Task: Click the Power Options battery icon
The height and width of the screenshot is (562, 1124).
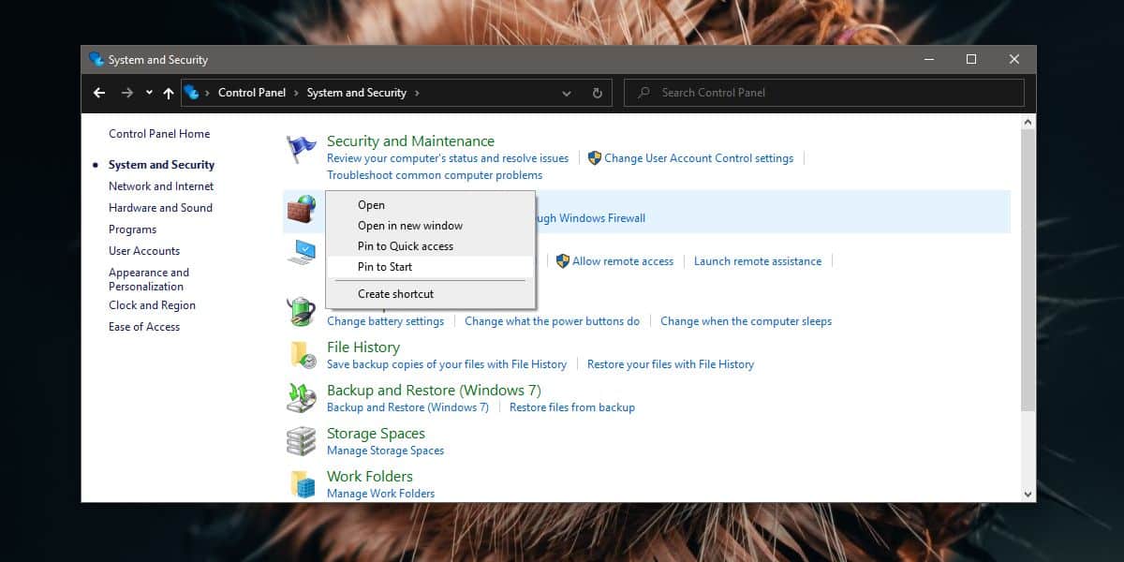Action: pyautogui.click(x=302, y=311)
